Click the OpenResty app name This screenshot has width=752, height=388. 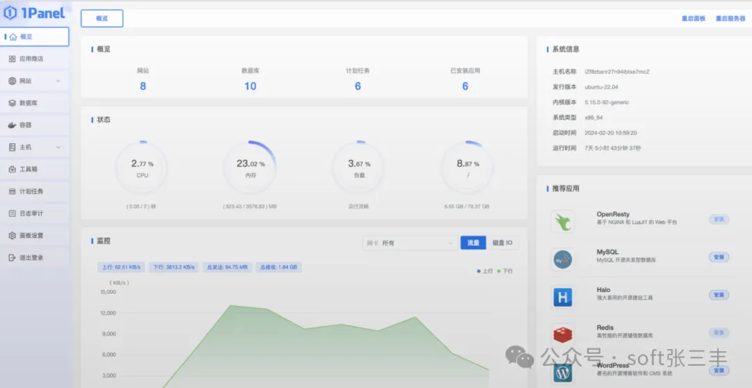coord(613,214)
